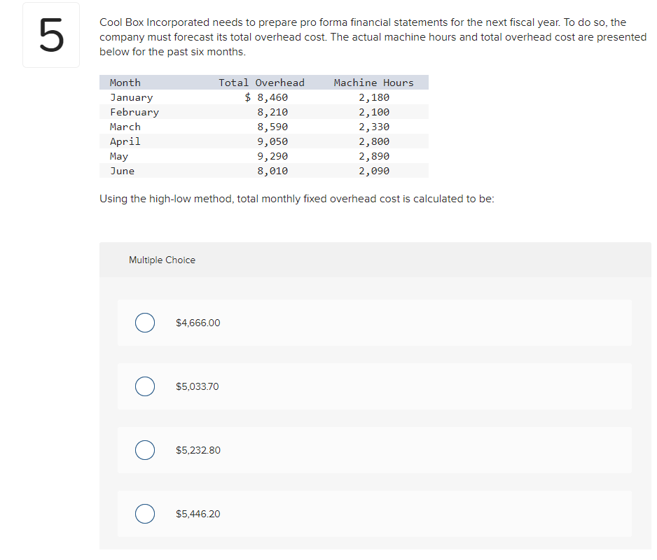Click the March machine hours 2,330

click(x=374, y=127)
